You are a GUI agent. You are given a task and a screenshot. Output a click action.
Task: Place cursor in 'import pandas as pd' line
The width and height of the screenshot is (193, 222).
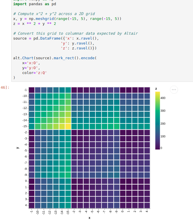[35, 4]
